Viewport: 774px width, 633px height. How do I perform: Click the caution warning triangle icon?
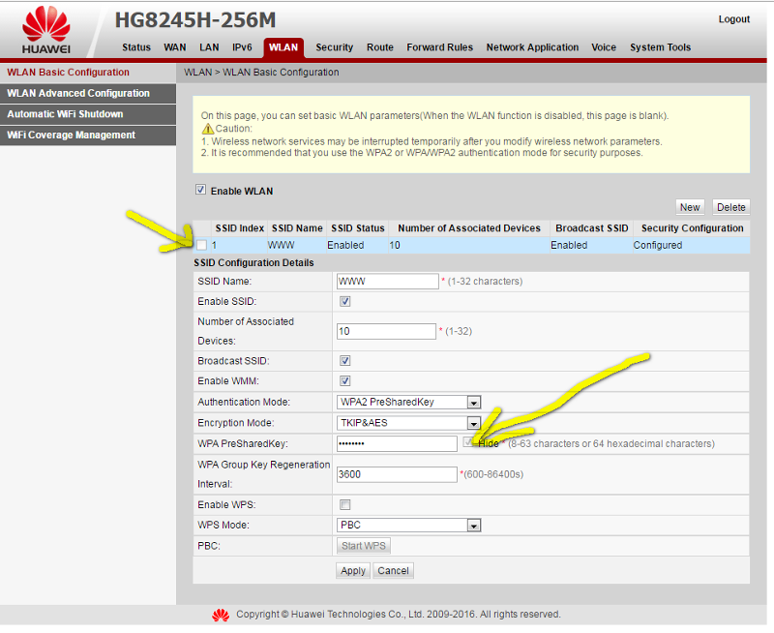click(208, 129)
